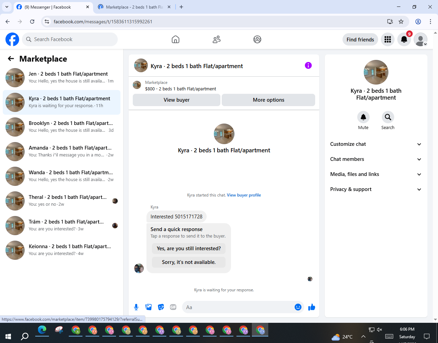Open conversation information purple icon
The image size is (438, 343).
pos(308,65)
